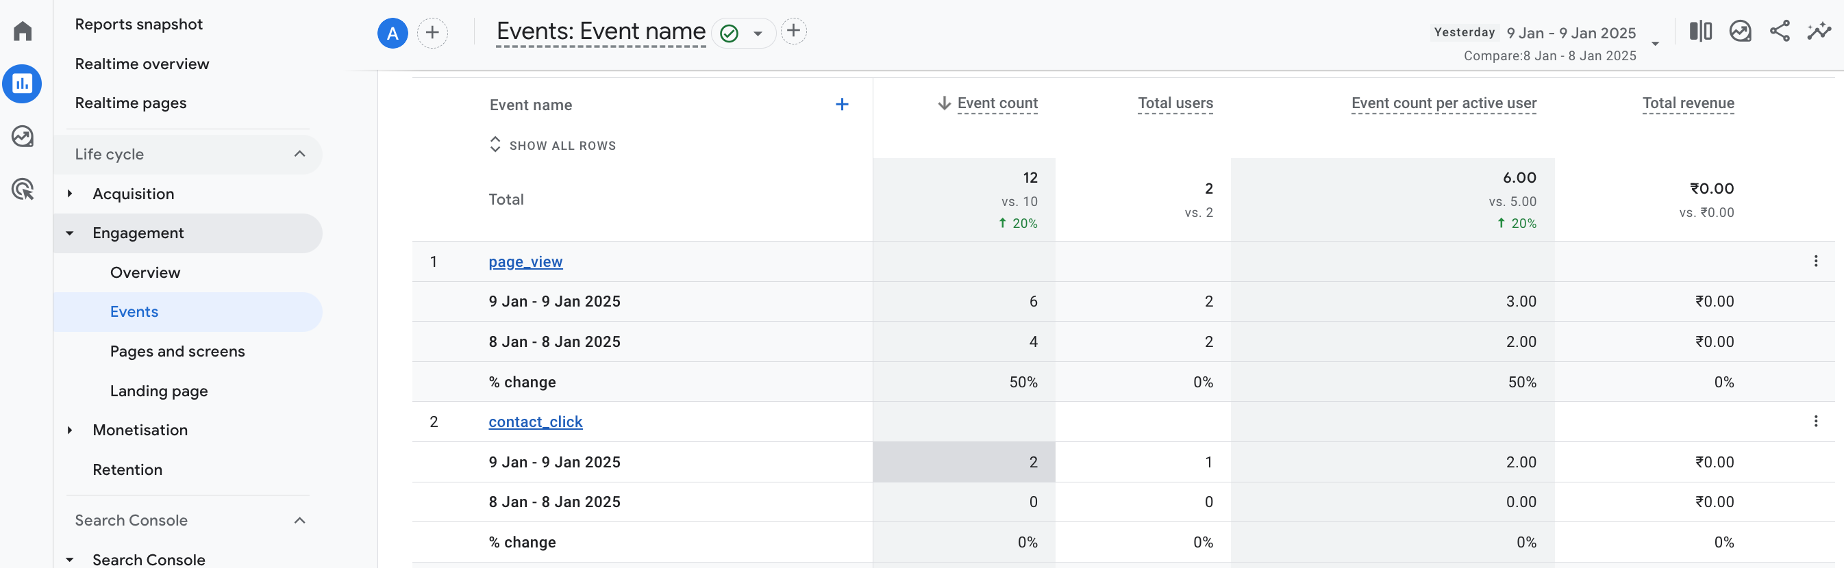Click the '% change' row under page_view
Viewport: 1844px width, 568px height.
coord(1123,382)
